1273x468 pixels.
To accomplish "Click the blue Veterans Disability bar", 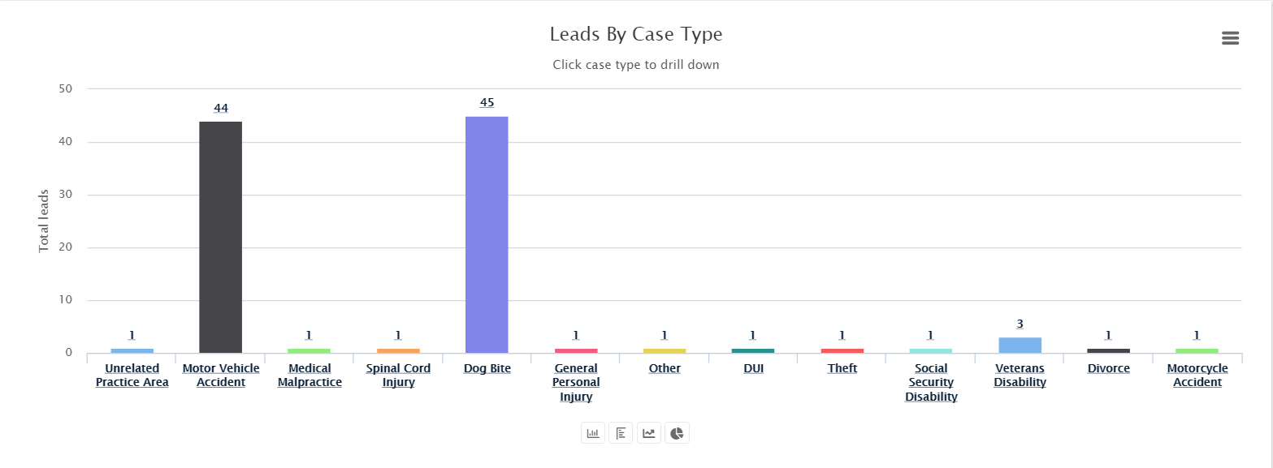I will (1020, 345).
